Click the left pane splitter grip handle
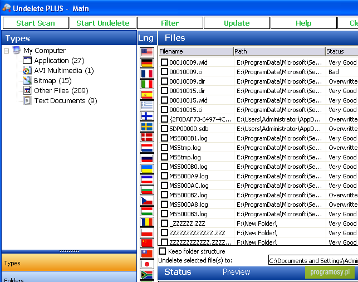Screen dimensions: 358x282 (69, 251)
